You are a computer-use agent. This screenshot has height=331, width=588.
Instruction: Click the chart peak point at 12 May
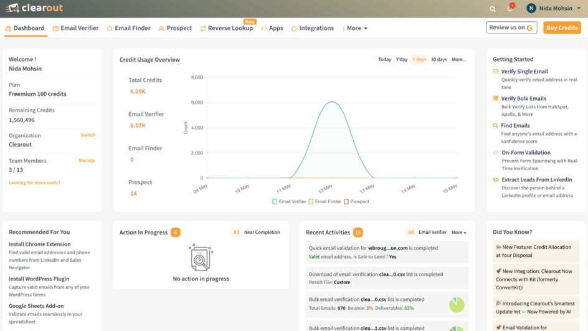[332, 102]
